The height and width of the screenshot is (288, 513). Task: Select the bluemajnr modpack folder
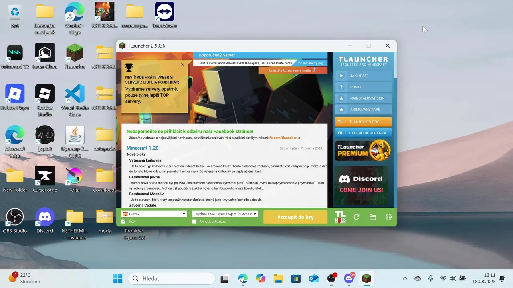tap(45, 19)
